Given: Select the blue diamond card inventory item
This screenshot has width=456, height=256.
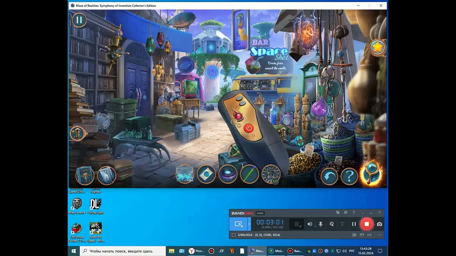Looking at the screenshot, I should [206, 175].
